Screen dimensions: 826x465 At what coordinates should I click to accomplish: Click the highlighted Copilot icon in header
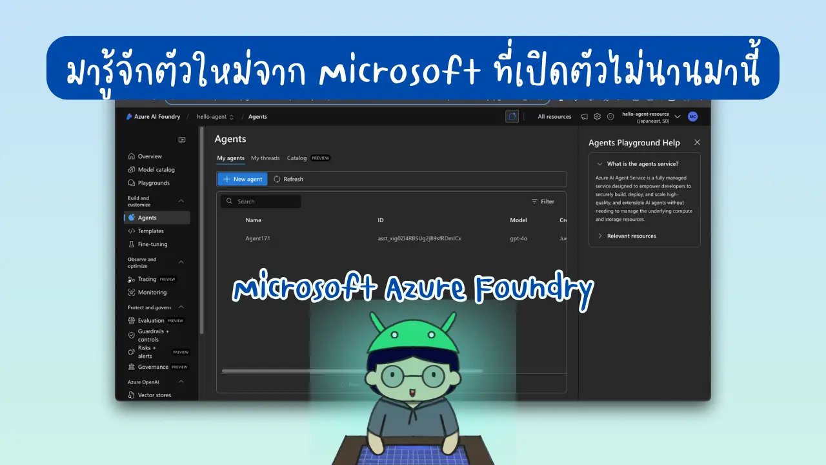tap(512, 117)
